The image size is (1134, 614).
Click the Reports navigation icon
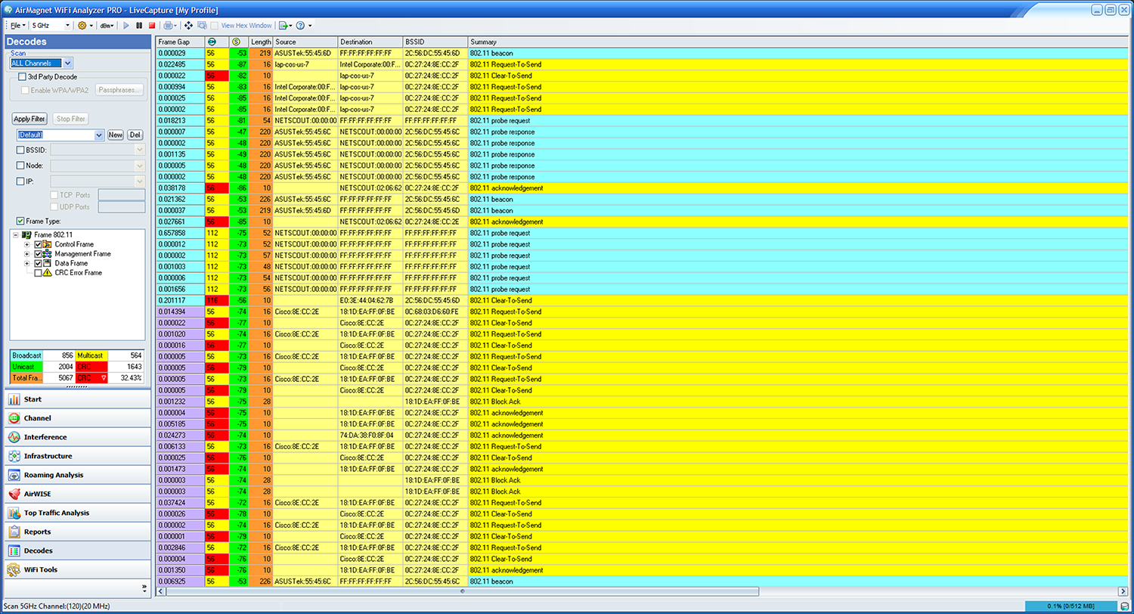click(14, 532)
